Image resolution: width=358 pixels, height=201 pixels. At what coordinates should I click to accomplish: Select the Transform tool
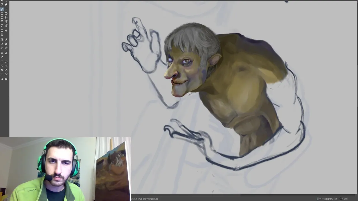pos(2,30)
